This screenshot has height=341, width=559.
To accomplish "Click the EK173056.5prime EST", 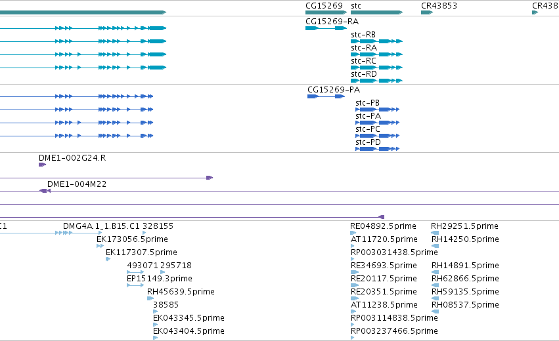I will (x=101, y=246).
